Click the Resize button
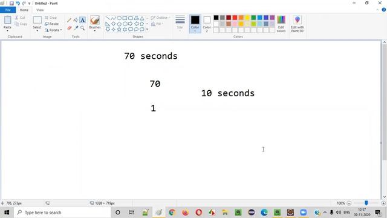The image size is (387, 218). tap(51, 24)
